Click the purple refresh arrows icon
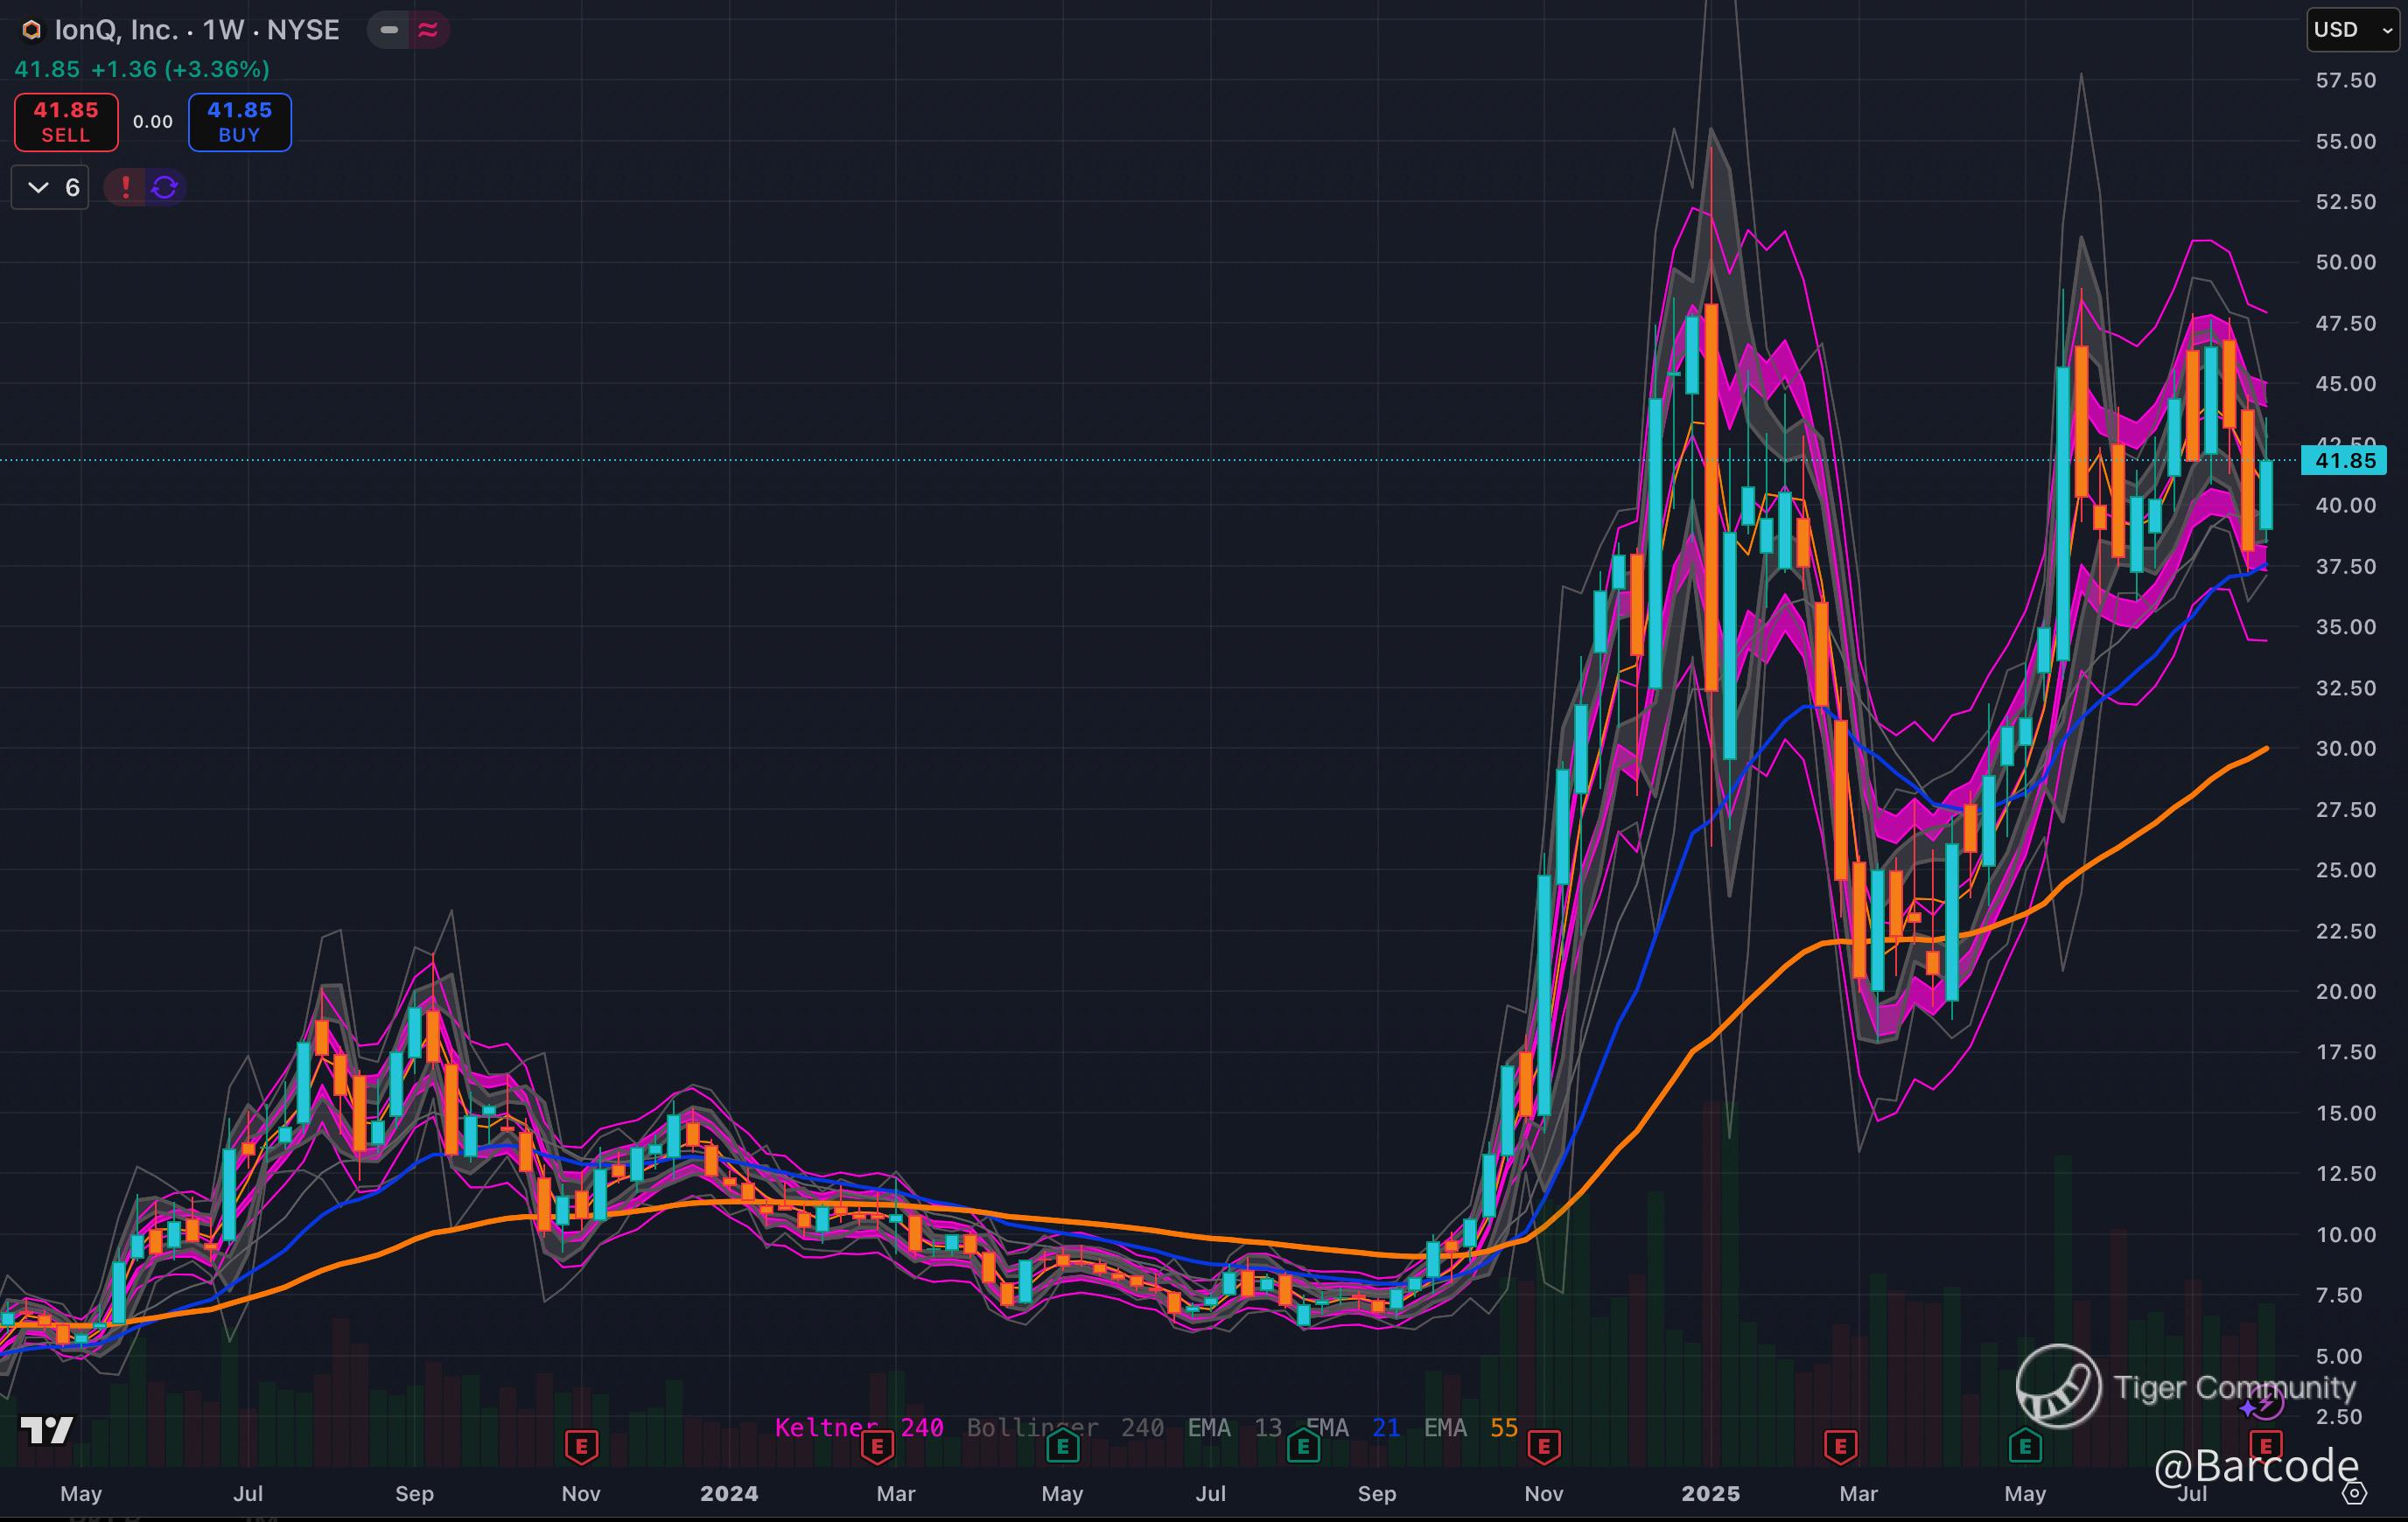The height and width of the screenshot is (1522, 2408). 165,187
